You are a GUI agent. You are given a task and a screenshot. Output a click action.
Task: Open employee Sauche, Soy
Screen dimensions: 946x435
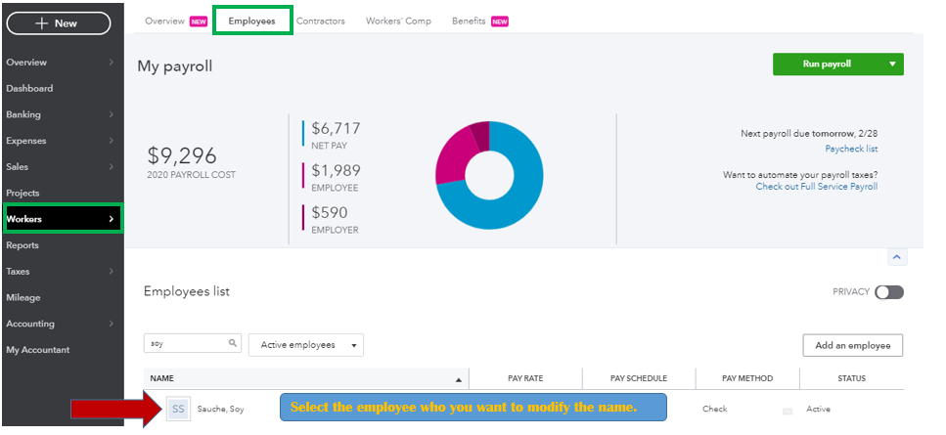[220, 409]
